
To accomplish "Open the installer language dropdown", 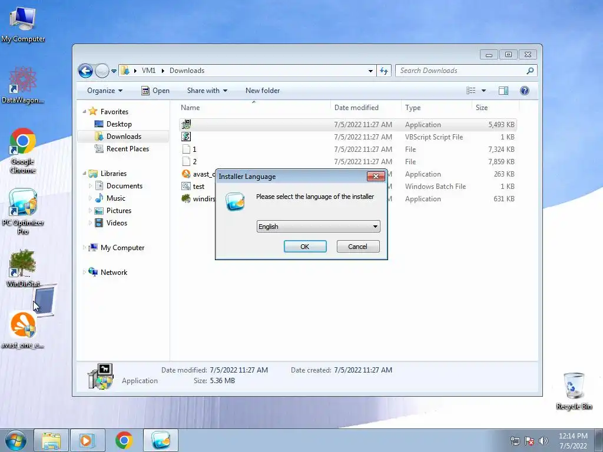I will (318, 227).
